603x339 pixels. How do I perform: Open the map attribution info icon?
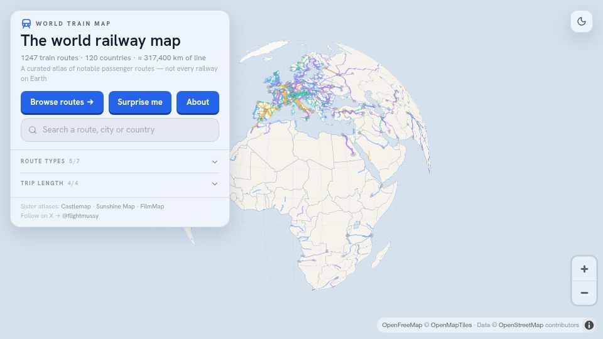(589, 325)
